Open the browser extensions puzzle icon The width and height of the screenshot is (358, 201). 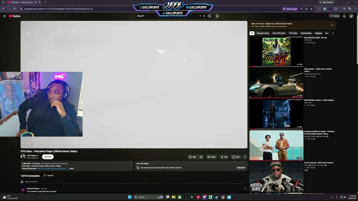[336, 9]
